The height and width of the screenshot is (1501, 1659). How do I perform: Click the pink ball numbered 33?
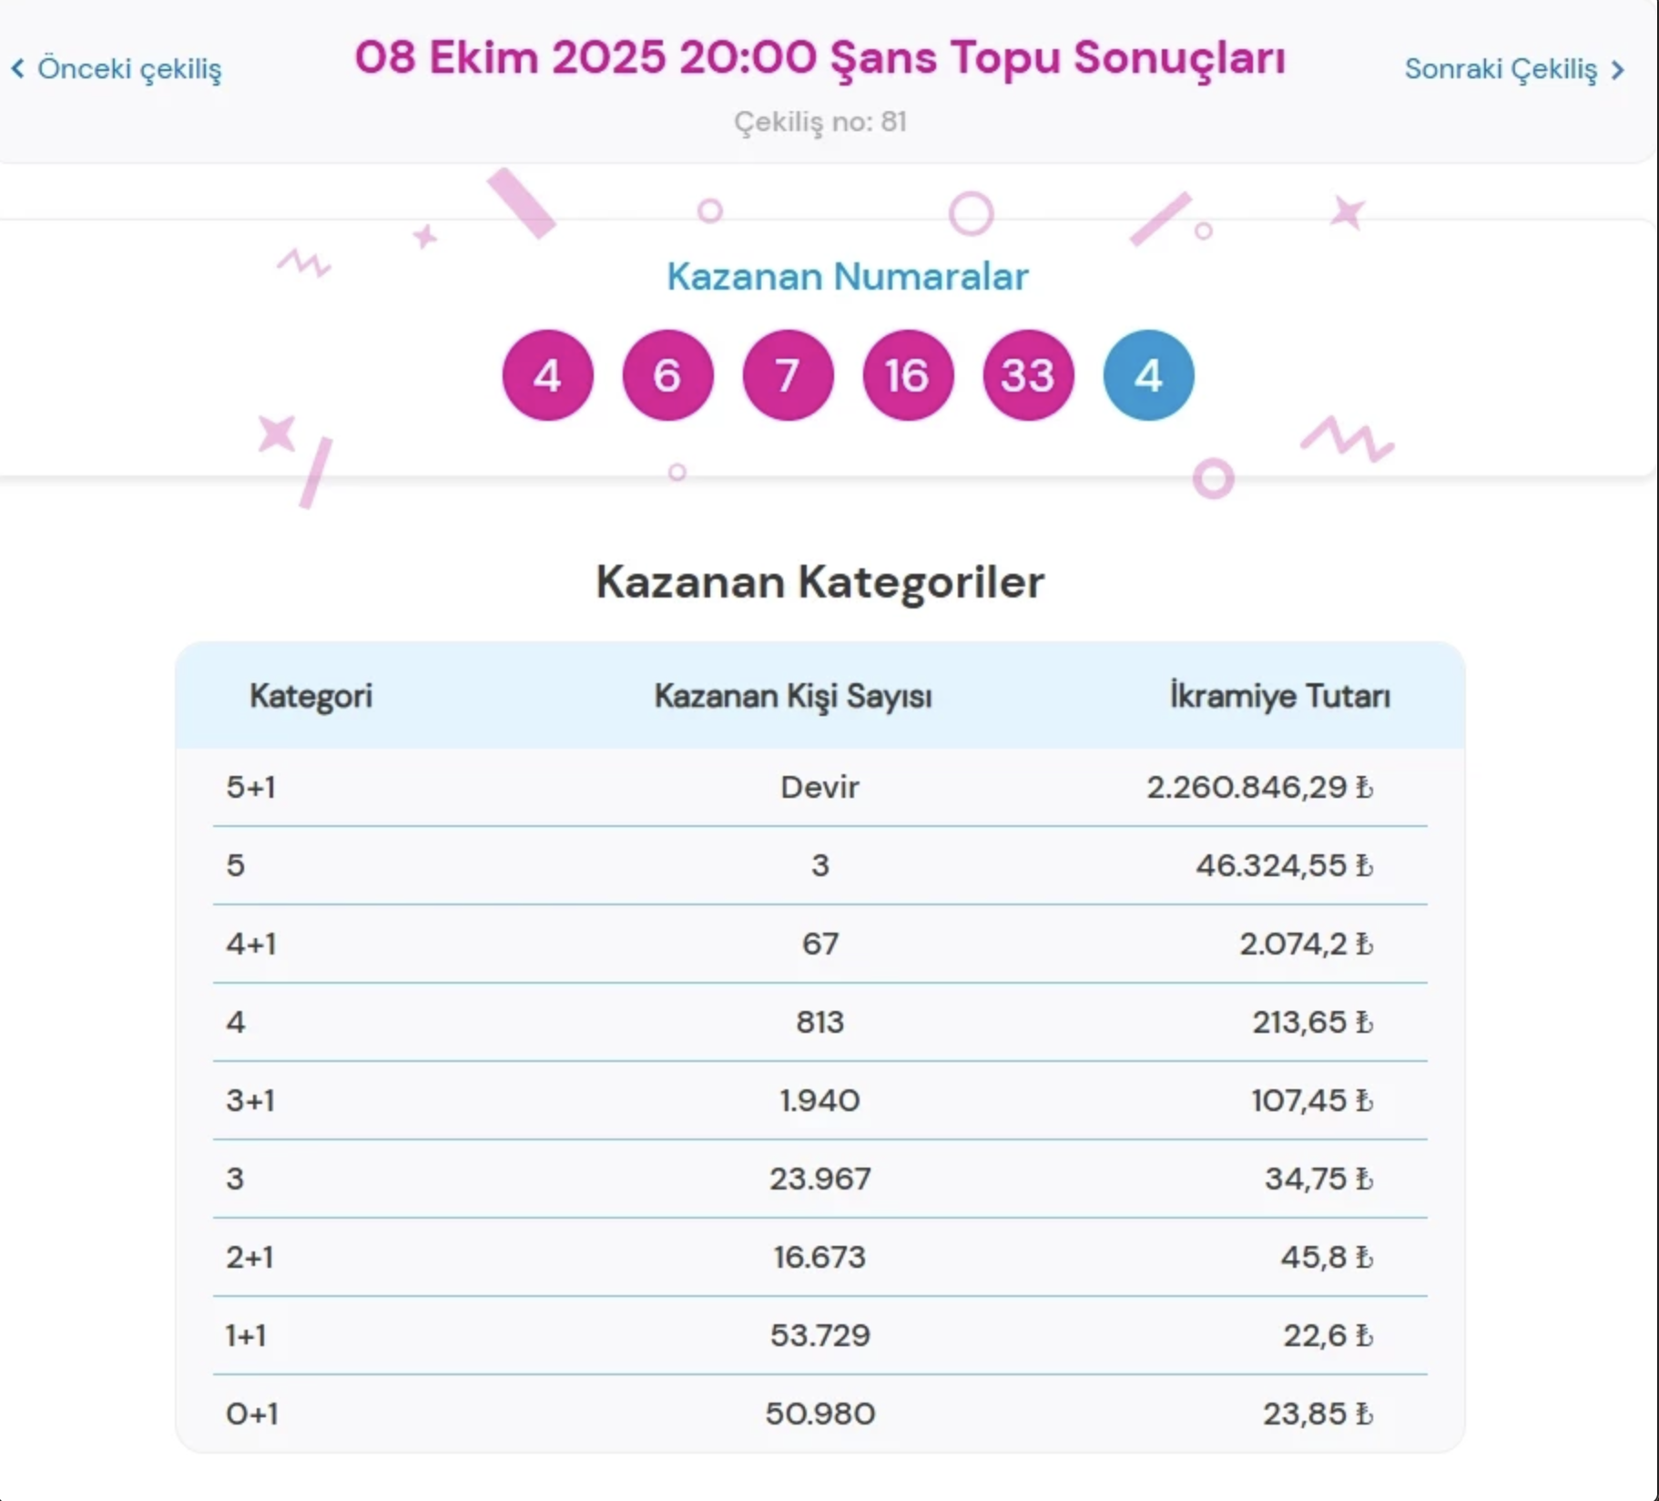(1028, 375)
